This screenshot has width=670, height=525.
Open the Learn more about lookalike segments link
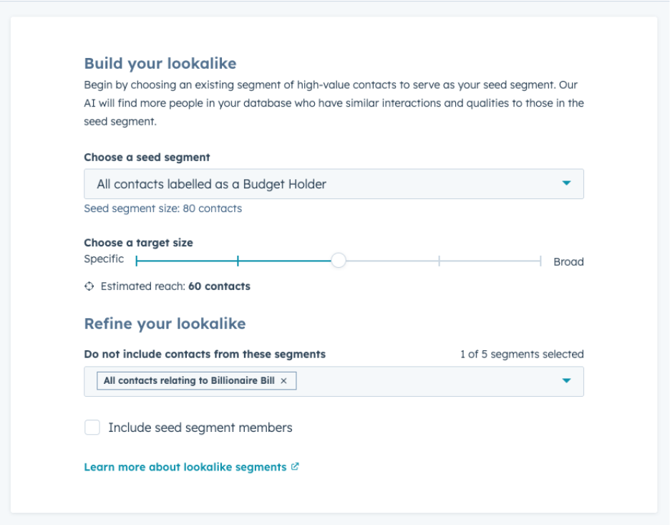click(185, 467)
